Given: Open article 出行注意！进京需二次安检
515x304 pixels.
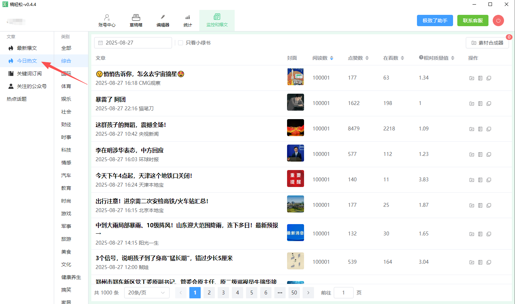Looking at the screenshot, I should [x=152, y=201].
